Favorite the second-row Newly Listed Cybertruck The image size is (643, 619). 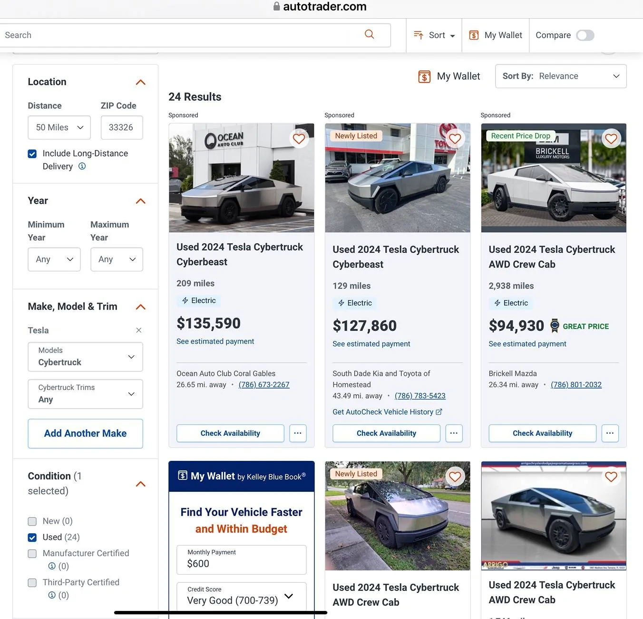[x=455, y=476]
